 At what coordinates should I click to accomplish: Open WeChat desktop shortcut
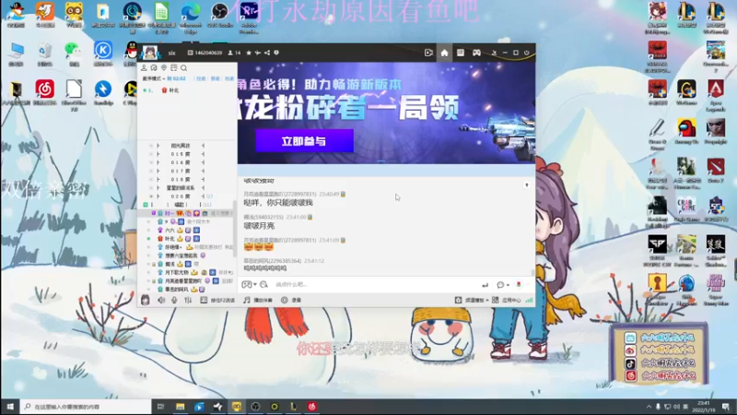click(74, 53)
